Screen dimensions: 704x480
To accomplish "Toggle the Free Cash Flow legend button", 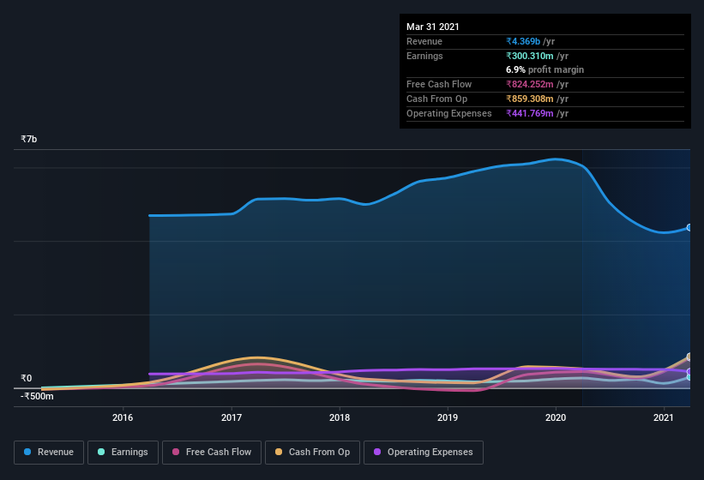I will tap(212, 453).
